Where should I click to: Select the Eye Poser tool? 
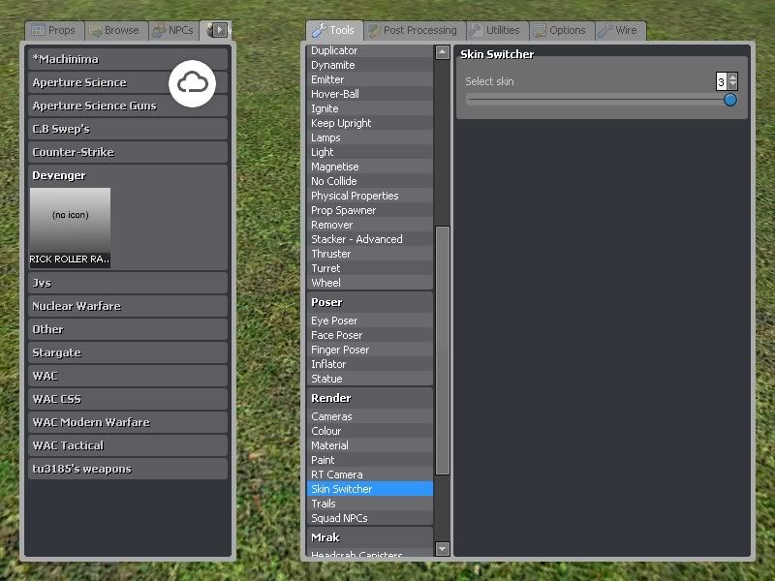coord(370,321)
